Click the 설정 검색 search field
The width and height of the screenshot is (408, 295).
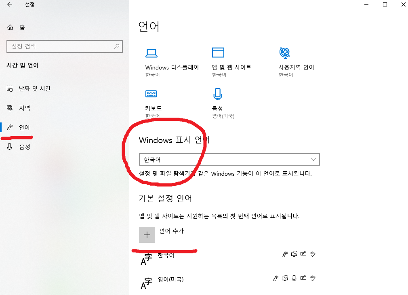(x=65, y=46)
